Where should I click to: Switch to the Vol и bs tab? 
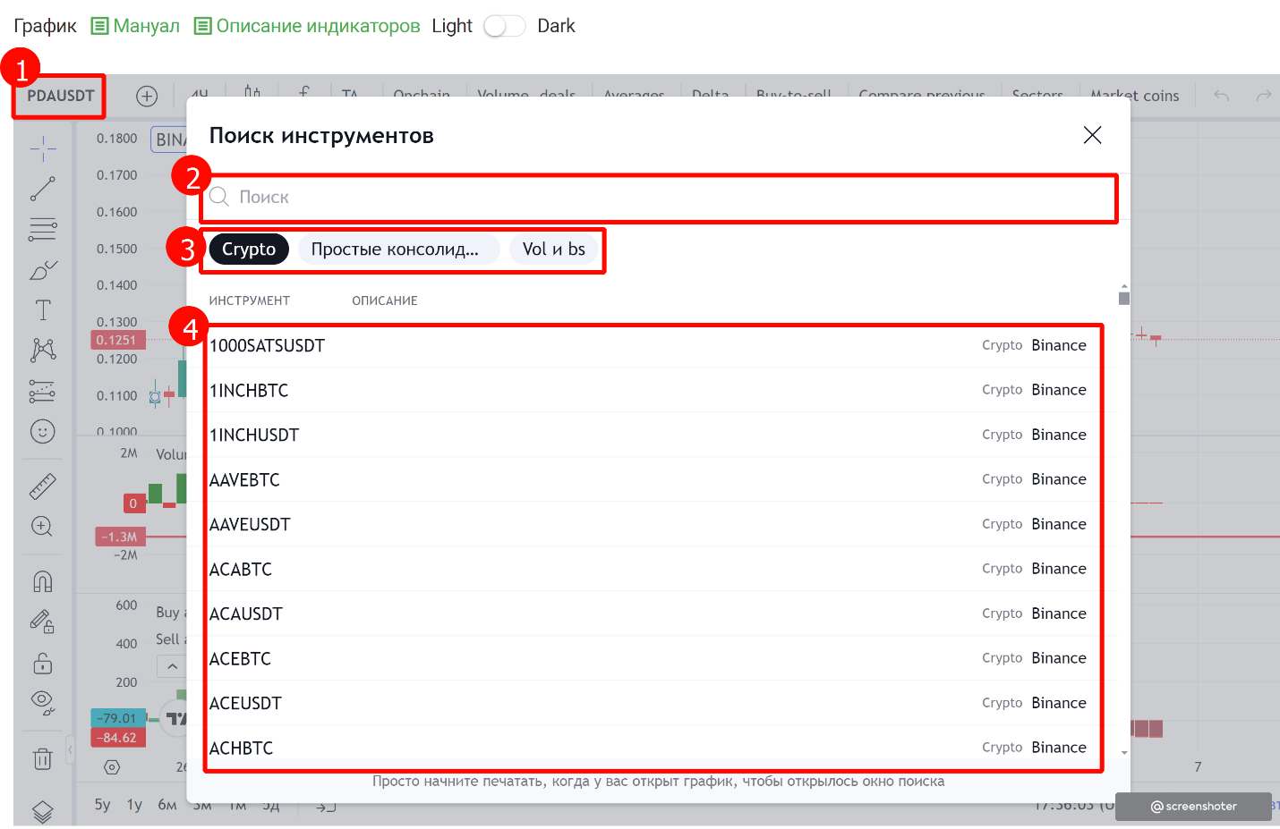tap(553, 250)
